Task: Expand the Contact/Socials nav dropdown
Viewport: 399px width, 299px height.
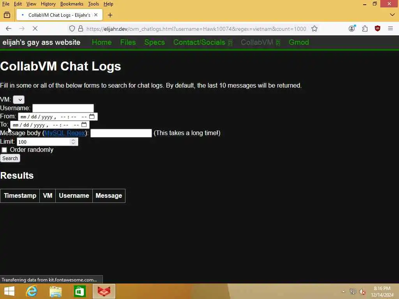Action: click(203, 42)
